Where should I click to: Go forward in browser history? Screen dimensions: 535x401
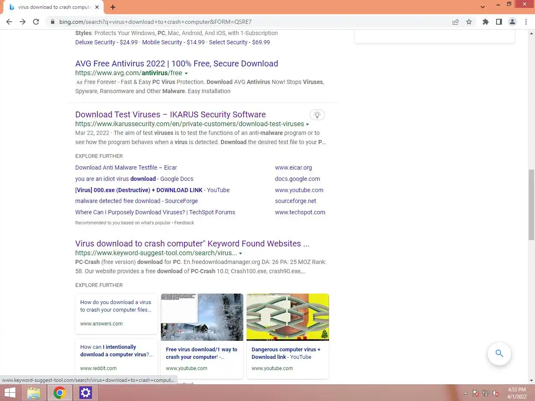tap(23, 22)
